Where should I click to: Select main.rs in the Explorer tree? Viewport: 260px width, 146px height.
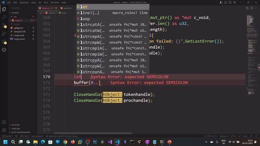click(x=22, y=20)
